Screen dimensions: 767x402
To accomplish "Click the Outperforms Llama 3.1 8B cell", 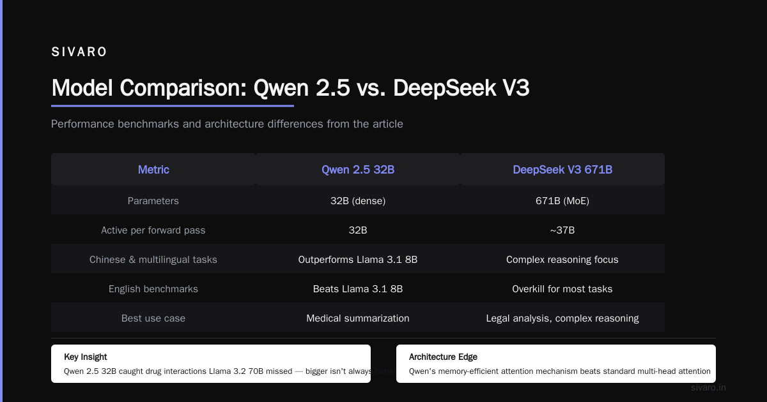I will pyautogui.click(x=358, y=259).
